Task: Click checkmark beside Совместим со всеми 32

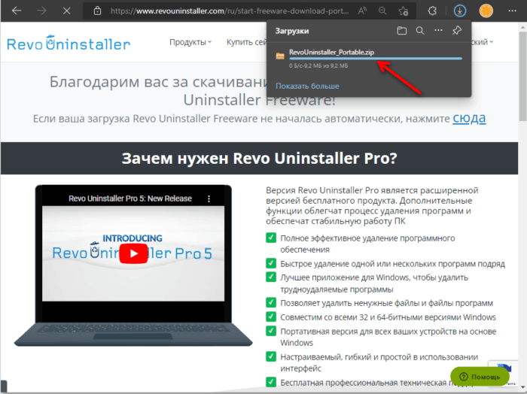Action: coord(271,317)
